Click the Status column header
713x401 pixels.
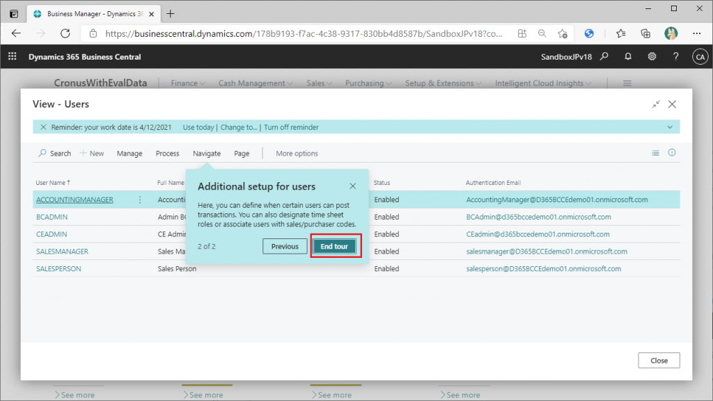382,182
